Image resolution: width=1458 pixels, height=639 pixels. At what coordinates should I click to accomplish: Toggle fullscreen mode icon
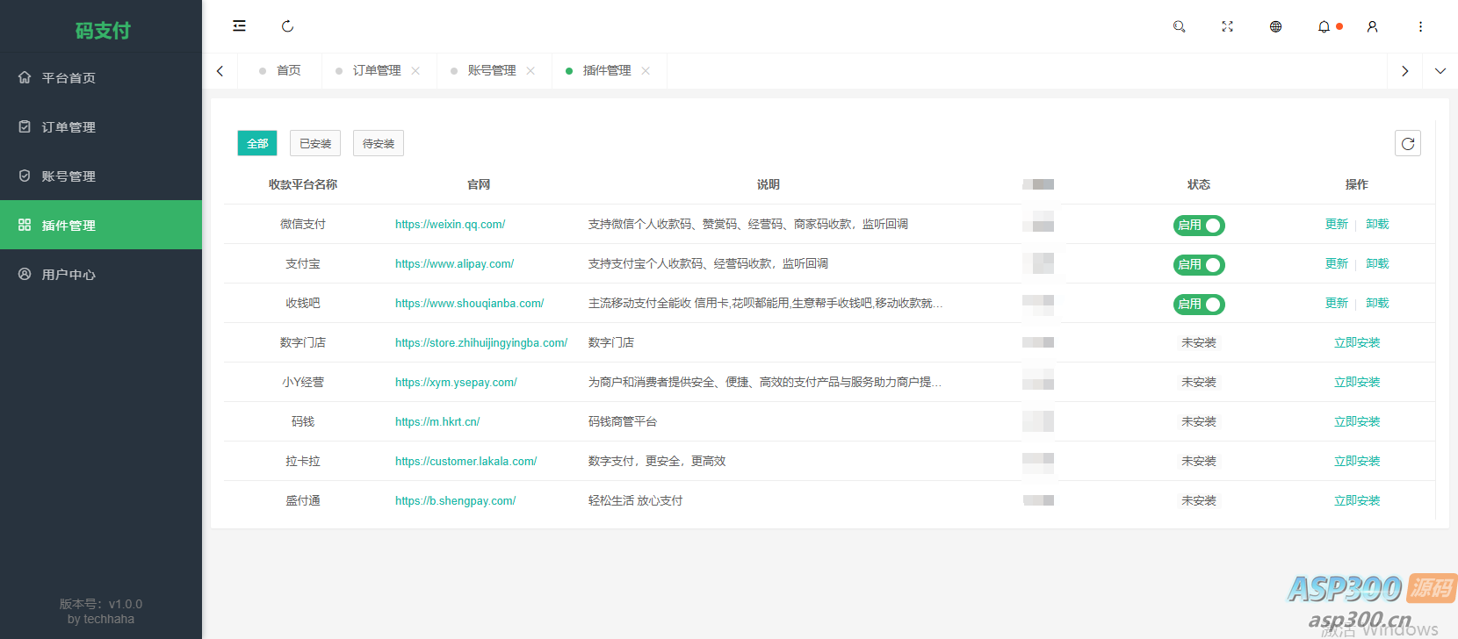point(1227,26)
